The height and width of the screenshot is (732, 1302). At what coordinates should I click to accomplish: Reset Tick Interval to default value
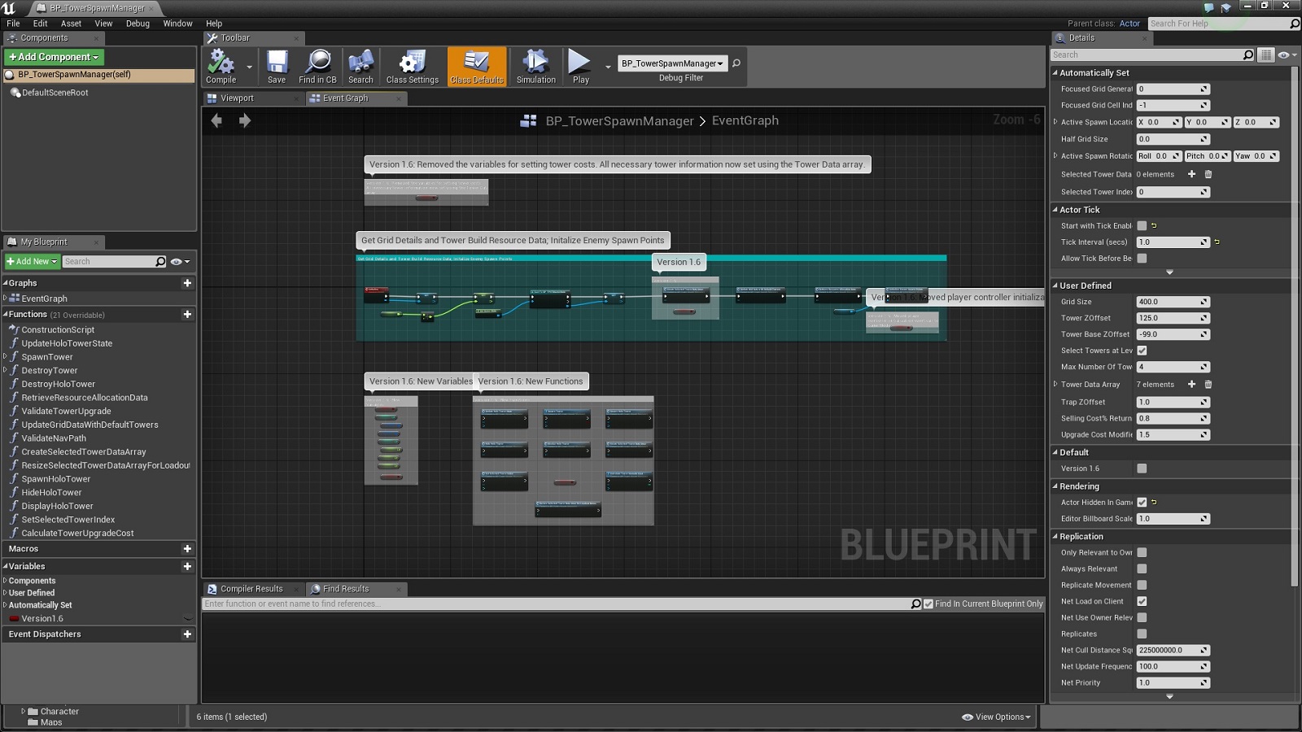pos(1217,242)
